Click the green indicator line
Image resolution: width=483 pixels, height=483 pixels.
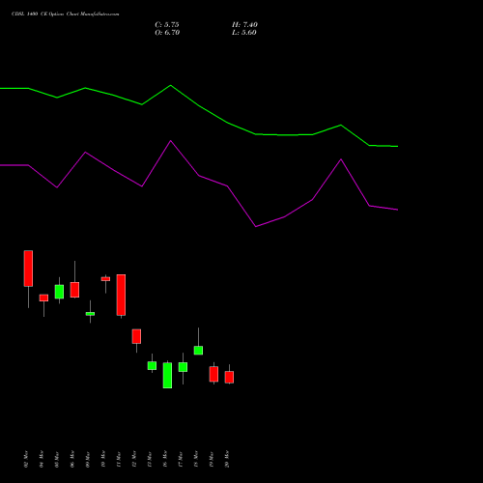click(x=199, y=106)
